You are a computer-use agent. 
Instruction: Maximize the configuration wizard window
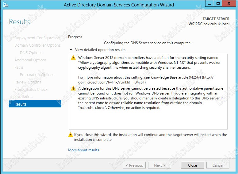click(x=218, y=3)
